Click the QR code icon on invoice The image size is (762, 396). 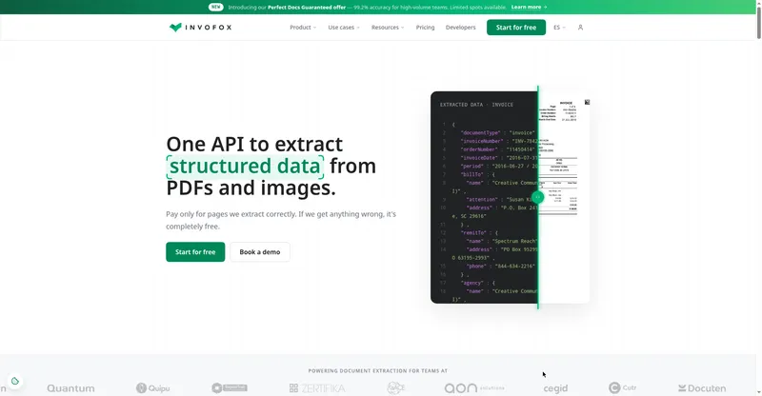coord(587,102)
